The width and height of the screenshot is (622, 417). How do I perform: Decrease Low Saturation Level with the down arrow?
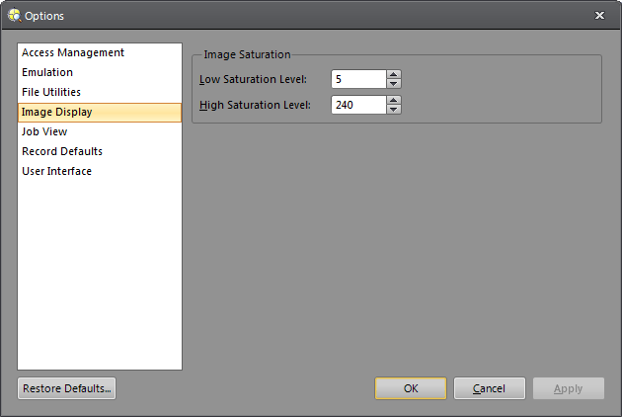(394, 84)
